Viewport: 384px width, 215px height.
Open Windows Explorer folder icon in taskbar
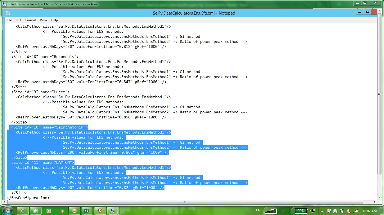click(36, 211)
